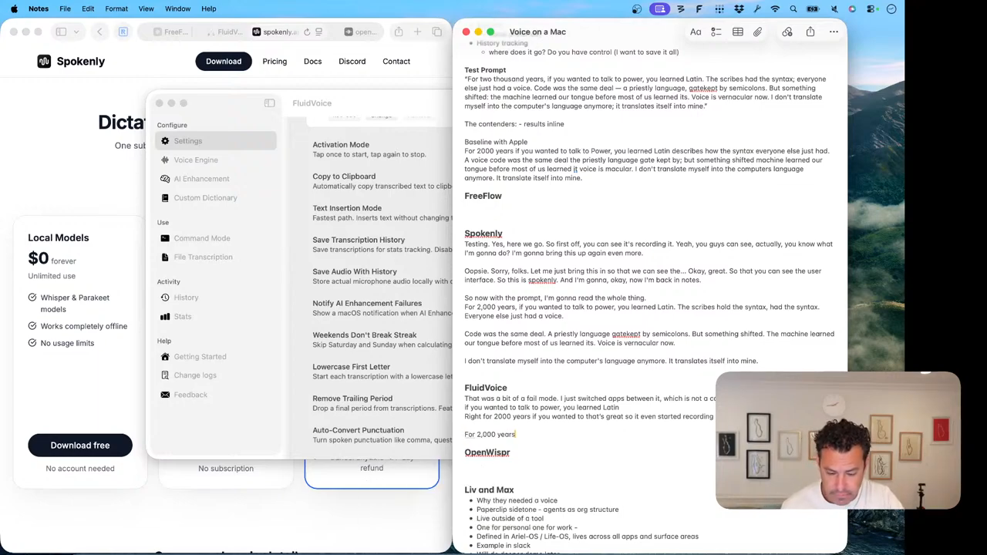Open the Window menu
The image size is (987, 555).
coord(177,8)
